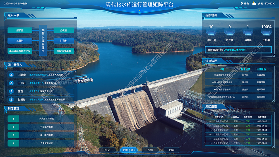
Task: Click the hexagon pedestal icon under 100% 出勤率
Action: click(266, 33)
